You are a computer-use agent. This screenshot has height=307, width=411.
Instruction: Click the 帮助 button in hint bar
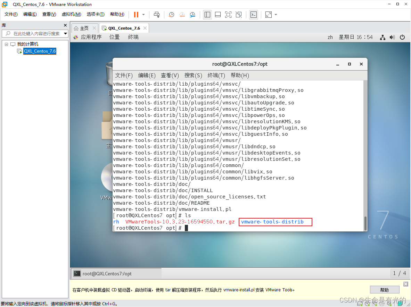point(385,290)
